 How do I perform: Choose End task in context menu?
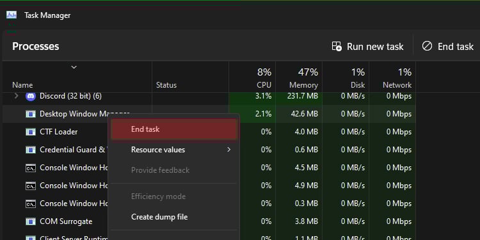pyautogui.click(x=174, y=129)
